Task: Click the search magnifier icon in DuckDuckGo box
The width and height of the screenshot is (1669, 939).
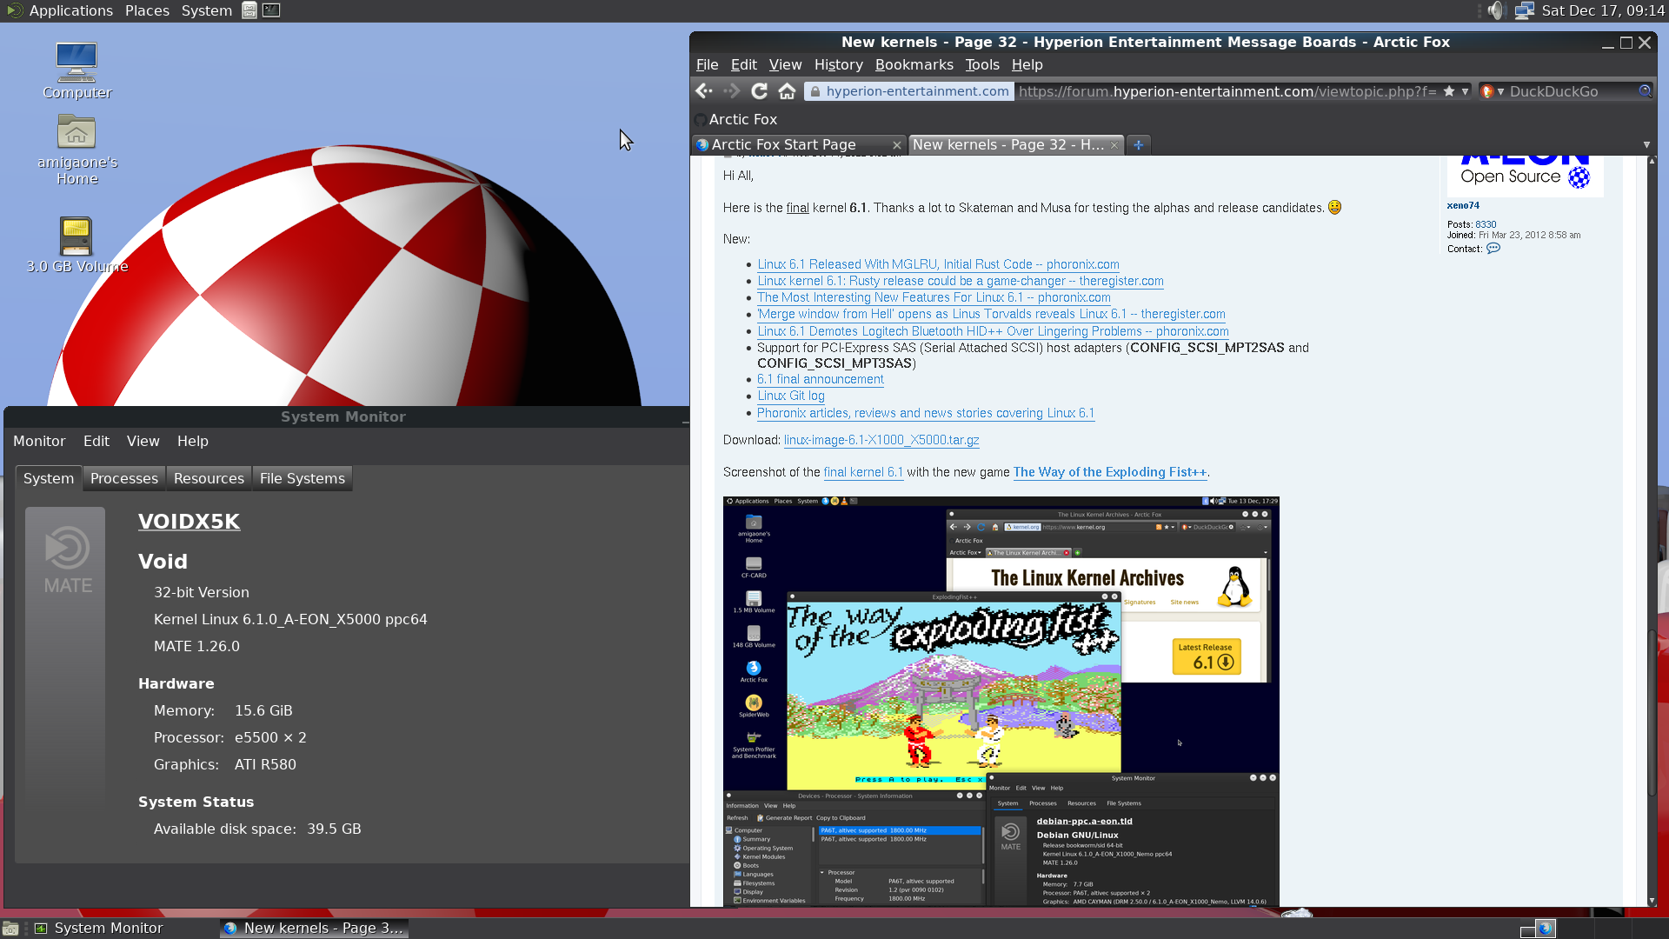Action: pyautogui.click(x=1645, y=91)
